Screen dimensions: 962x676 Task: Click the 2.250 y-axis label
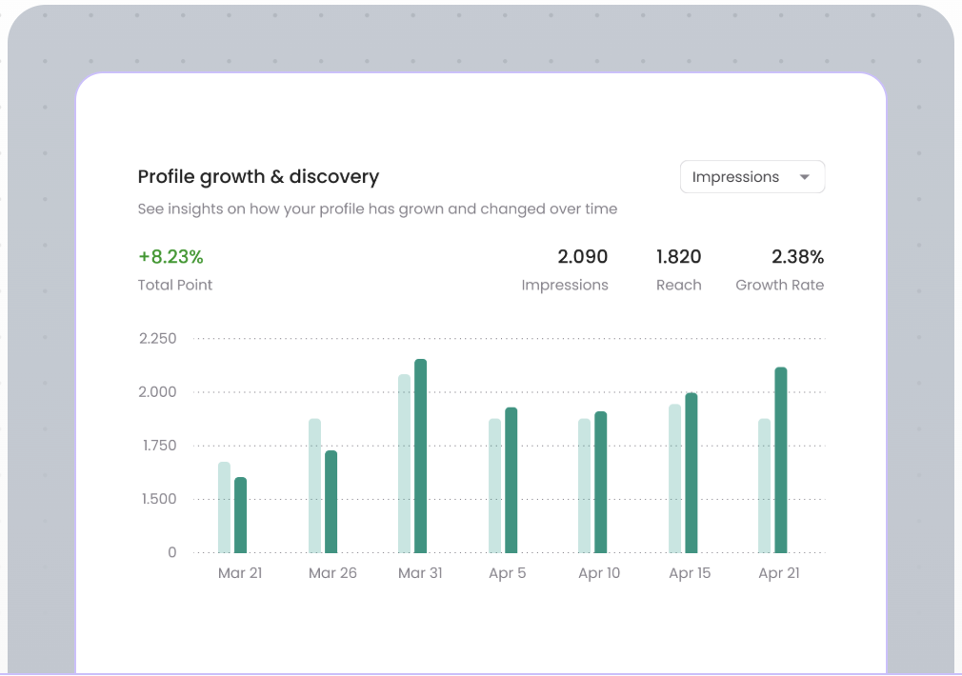coord(158,339)
